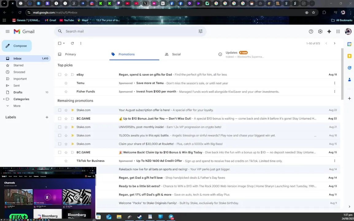Open the All Bookmarks folder
The height and width of the screenshot is (221, 354).
pos(342,20)
